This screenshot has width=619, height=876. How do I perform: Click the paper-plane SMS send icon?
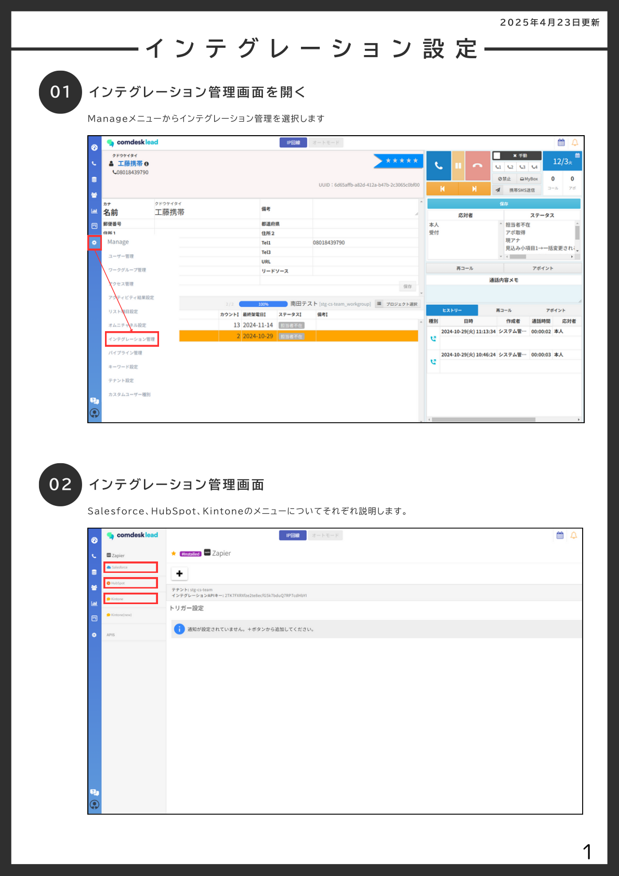498,190
